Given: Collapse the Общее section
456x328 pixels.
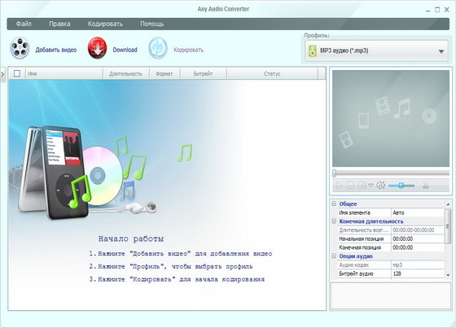Looking at the screenshot, I should tap(334, 203).
